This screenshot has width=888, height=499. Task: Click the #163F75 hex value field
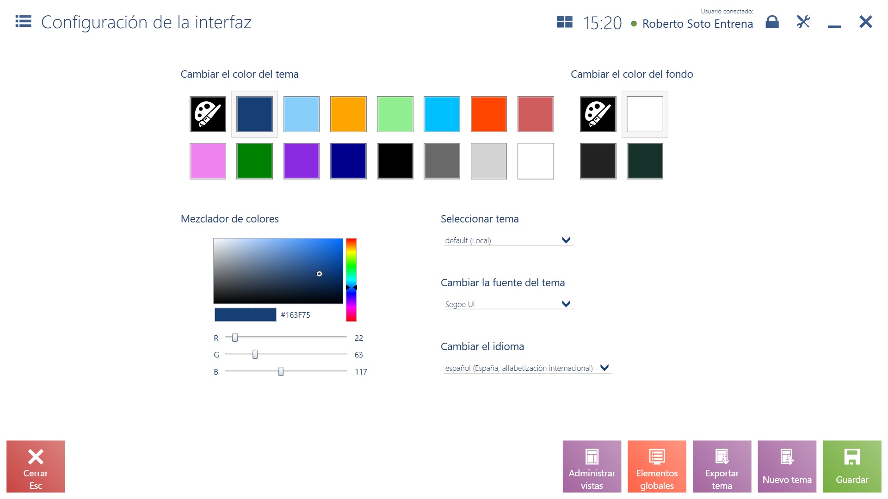(x=296, y=315)
